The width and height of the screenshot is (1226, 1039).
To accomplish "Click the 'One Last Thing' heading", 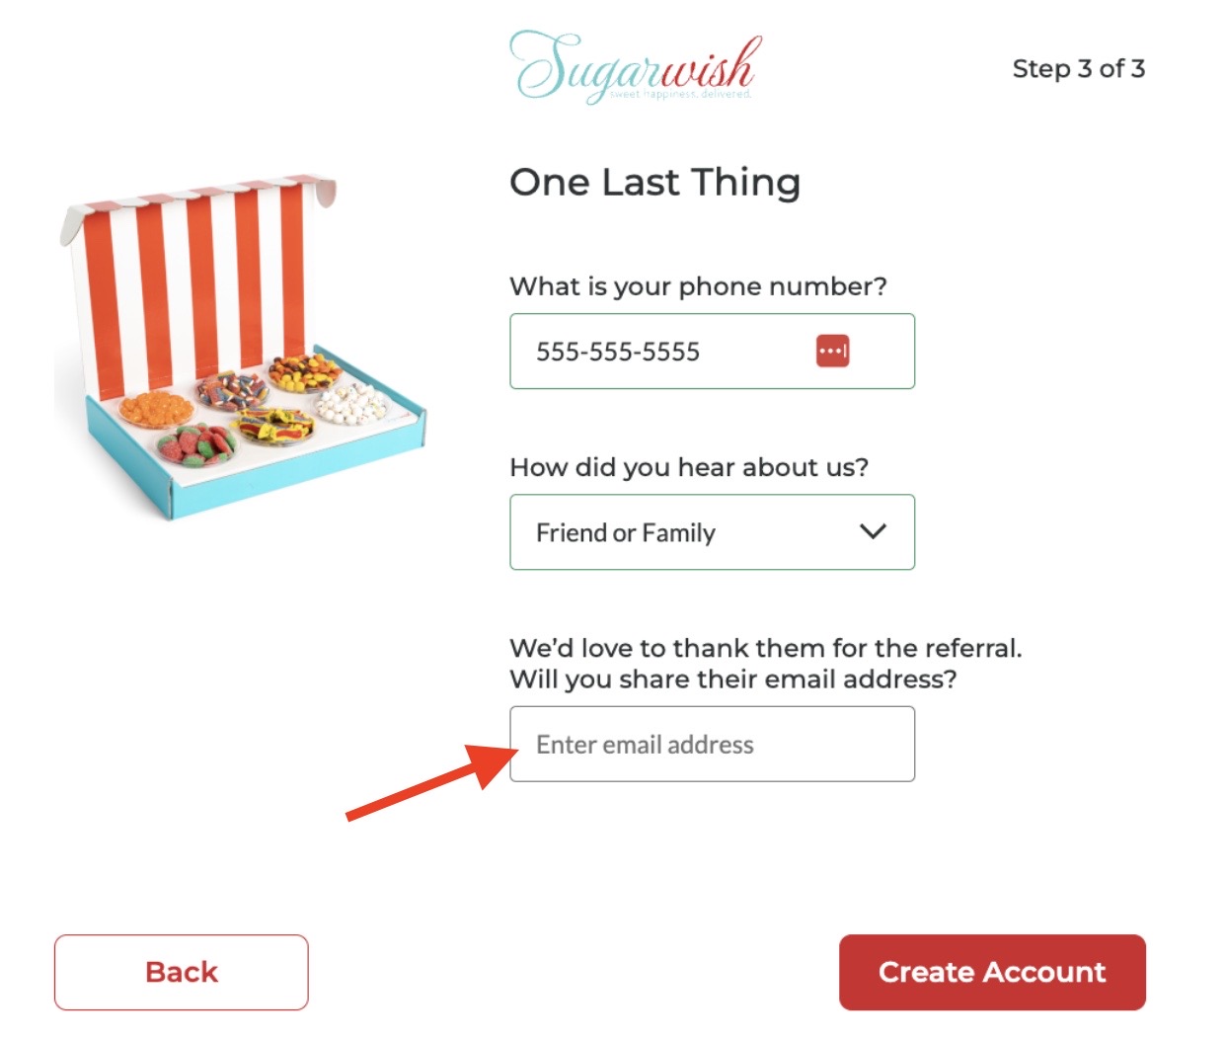I will coord(654,183).
